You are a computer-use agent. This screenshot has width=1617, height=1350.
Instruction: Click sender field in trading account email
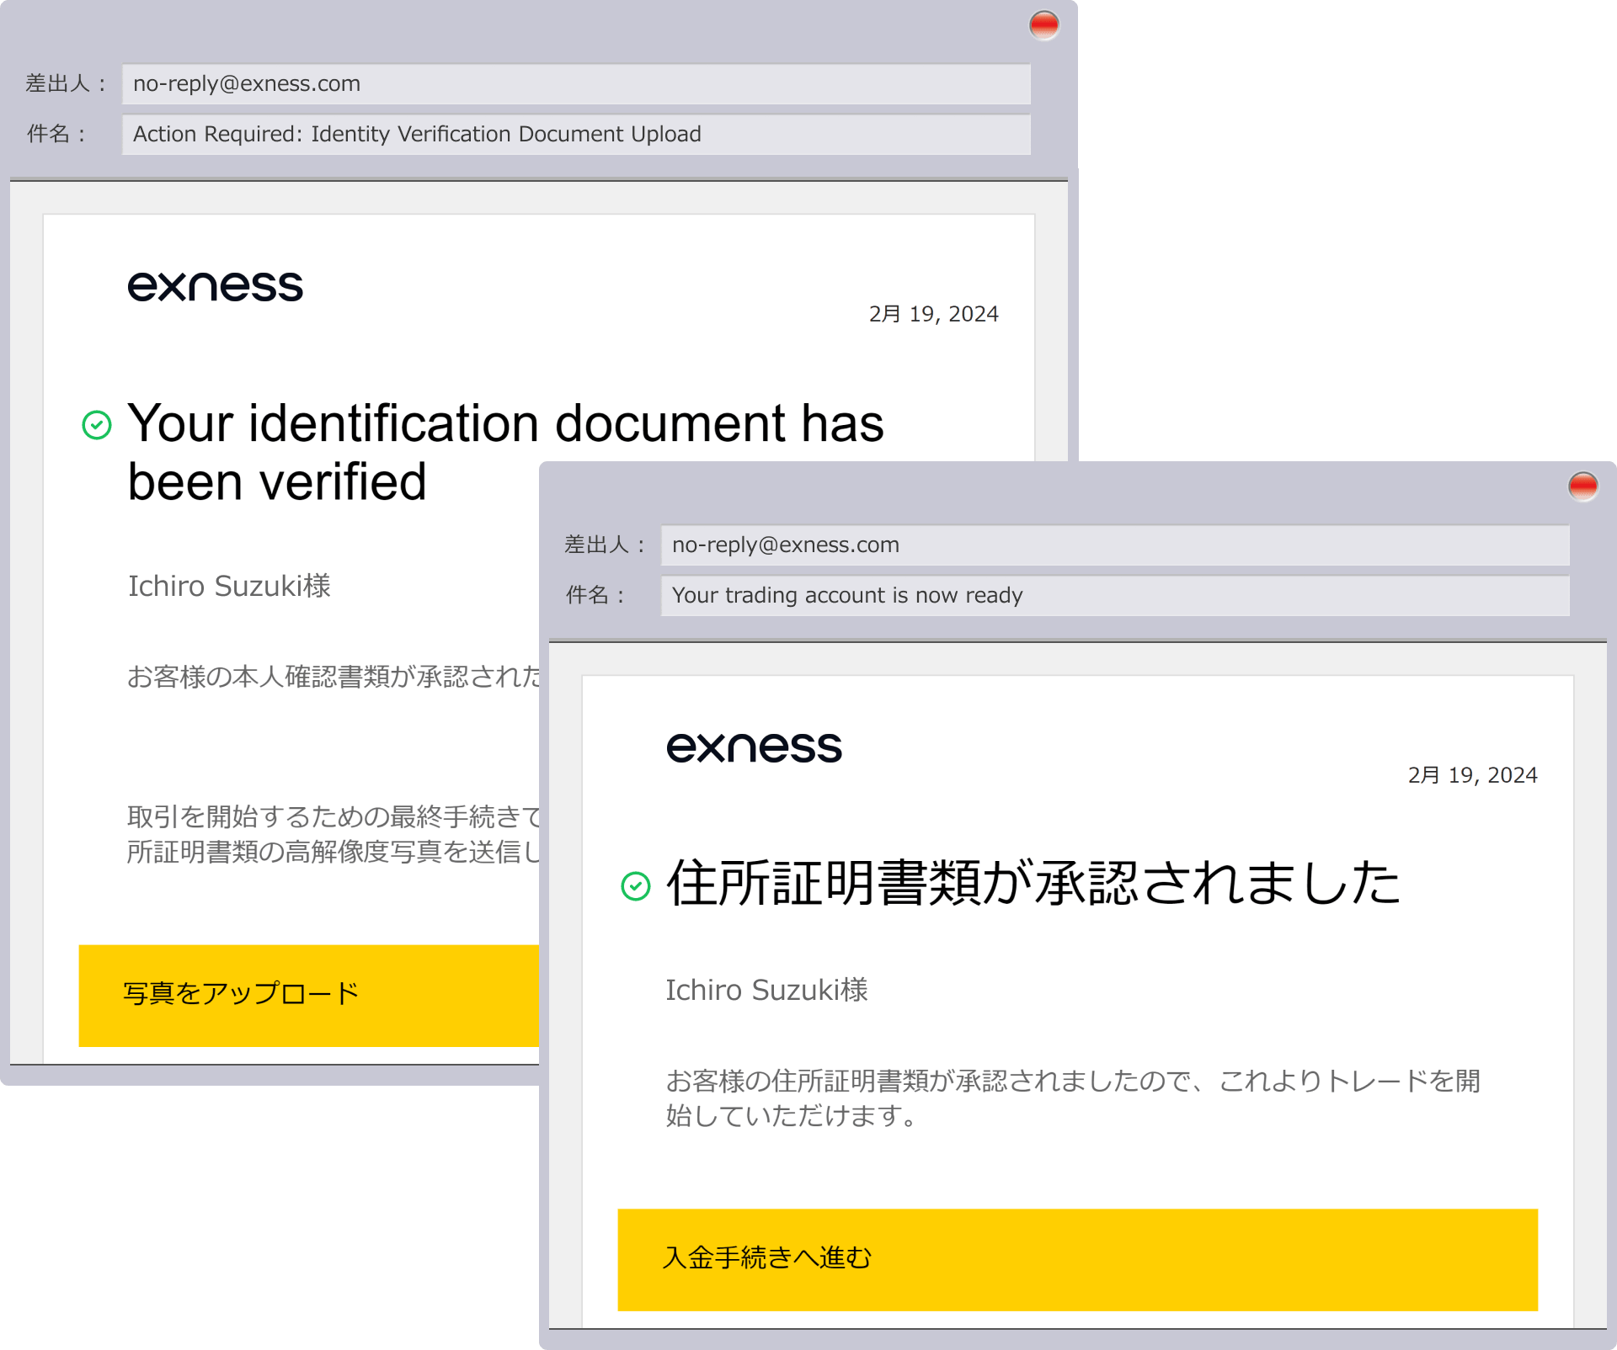click(1115, 545)
